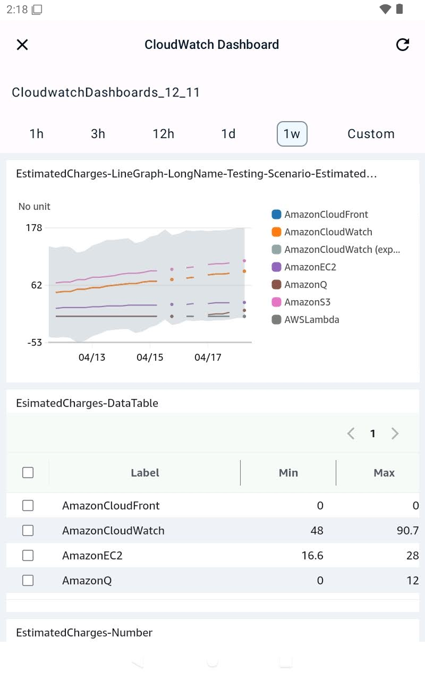425x680 pixels.
Task: Tap the EstimatedCharges-Number widget title
Action: click(84, 633)
